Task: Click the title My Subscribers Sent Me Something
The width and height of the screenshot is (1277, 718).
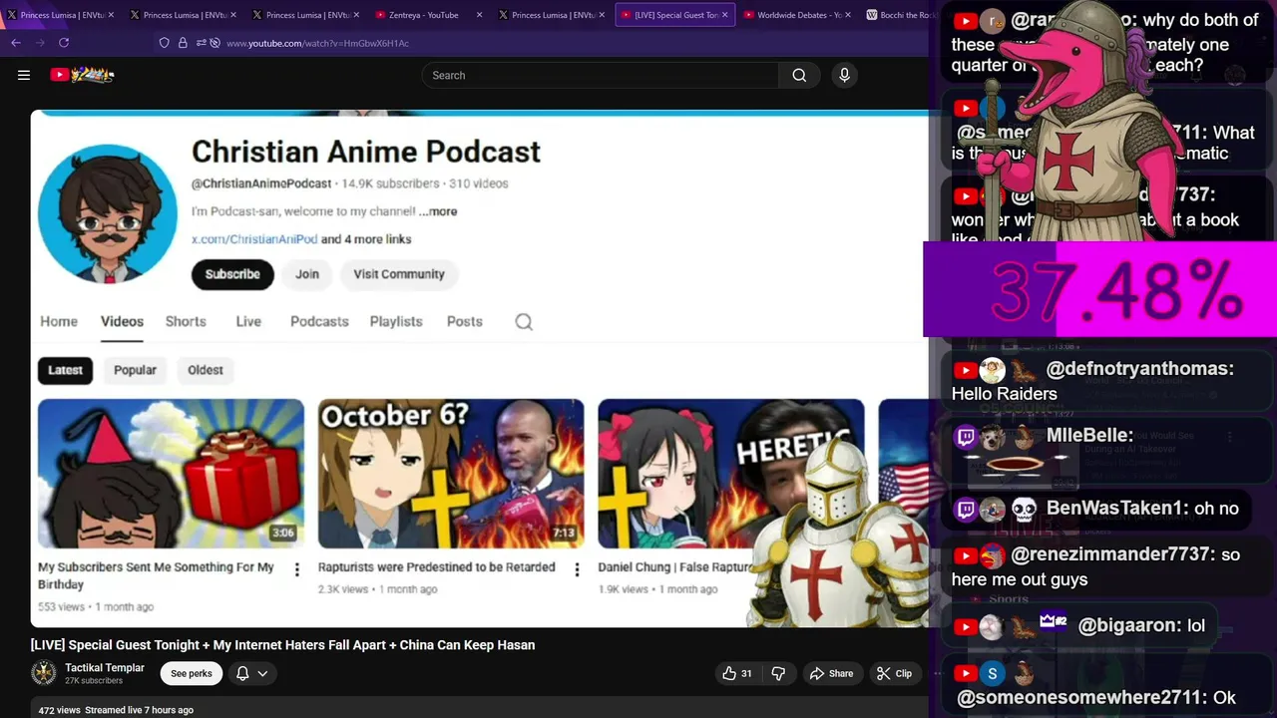Action: pos(156,575)
